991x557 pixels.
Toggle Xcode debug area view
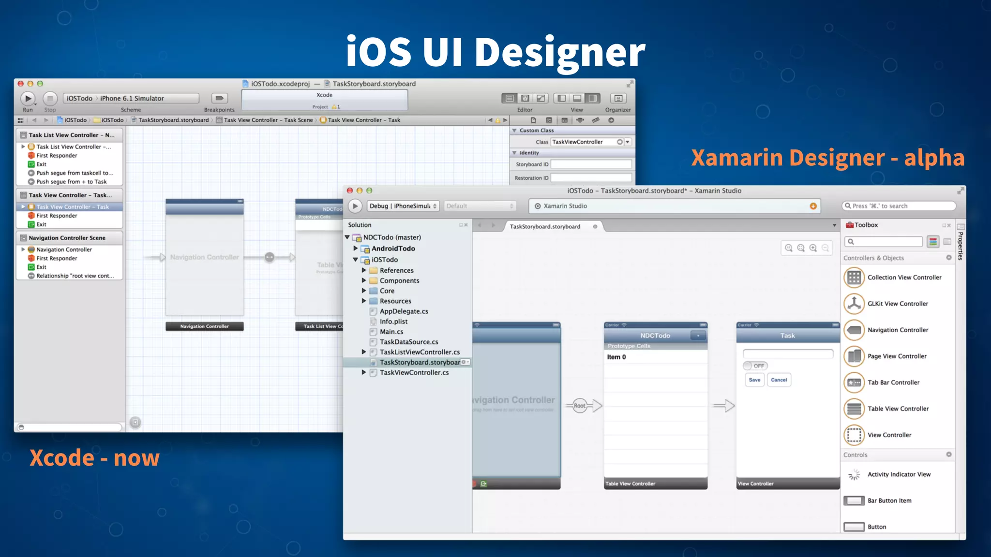point(577,99)
